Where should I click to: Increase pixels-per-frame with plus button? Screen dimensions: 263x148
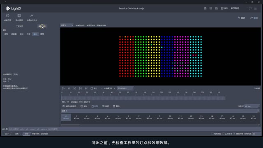[x=115, y=88]
